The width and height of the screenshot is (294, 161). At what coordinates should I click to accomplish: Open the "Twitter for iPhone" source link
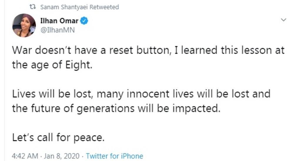pyautogui.click(x=115, y=156)
